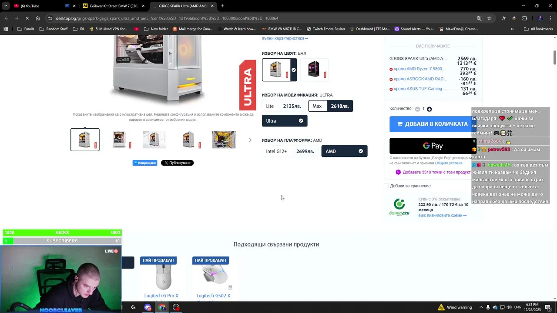Open the Общите условия terms link
Screen dimensions: 557x313
pos(449,163)
